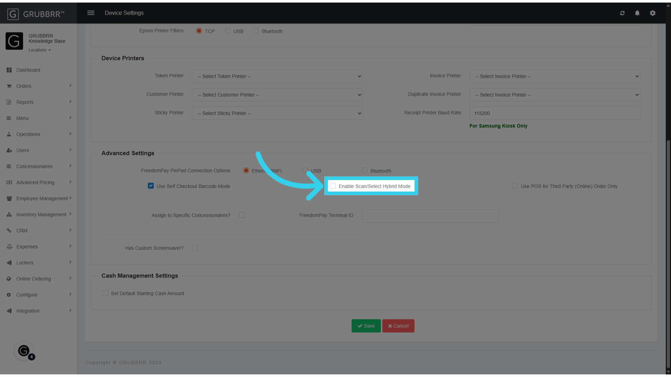Select the USB radio for Epson Printer Filters
Screen dimensions: 671x377
(228, 31)
